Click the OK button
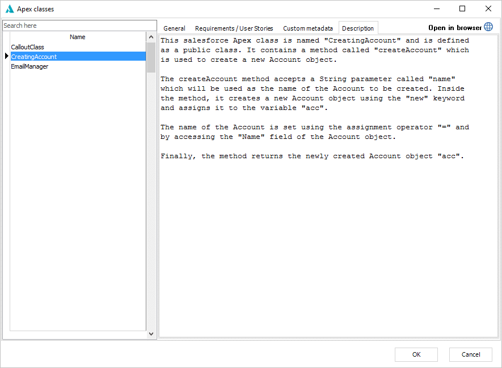The height and width of the screenshot is (368, 502). tap(416, 354)
